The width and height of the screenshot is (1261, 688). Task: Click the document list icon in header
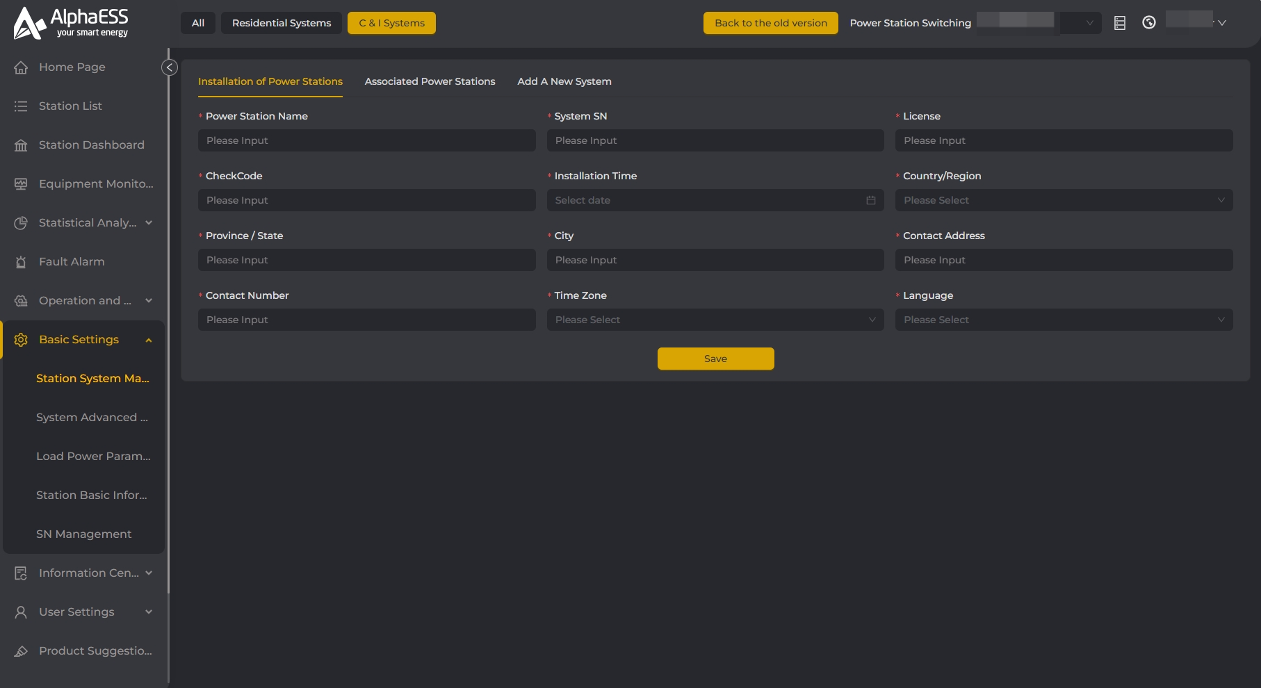tap(1119, 23)
